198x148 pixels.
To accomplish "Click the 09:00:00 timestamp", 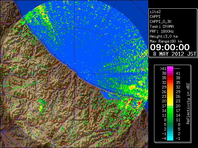I will tap(170, 47).
